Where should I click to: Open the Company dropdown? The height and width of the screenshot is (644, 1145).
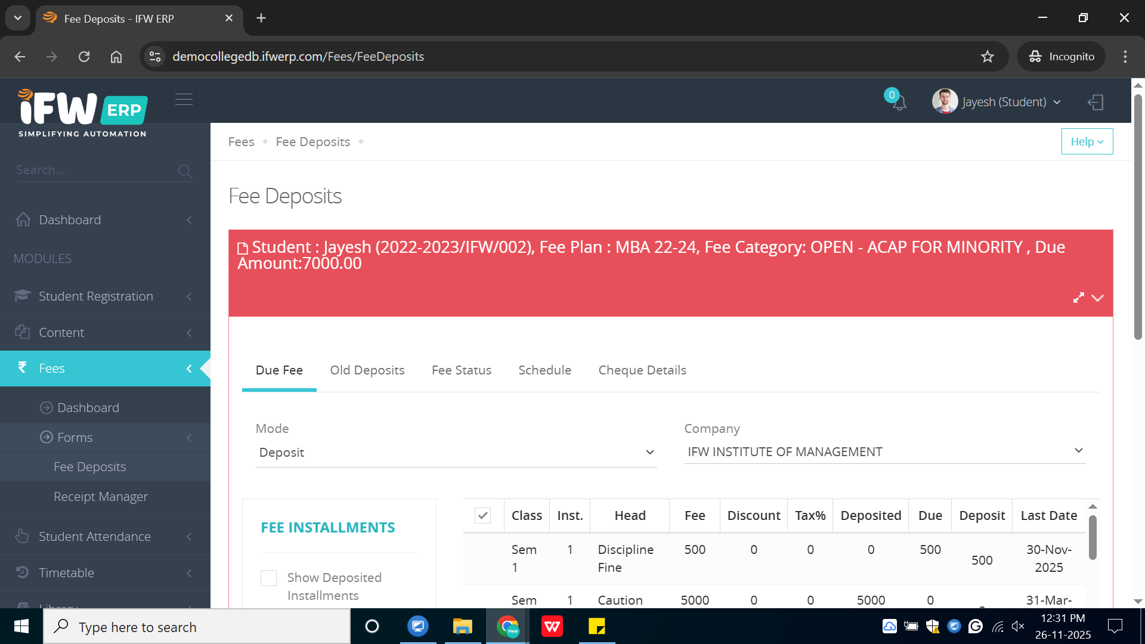coord(885,451)
